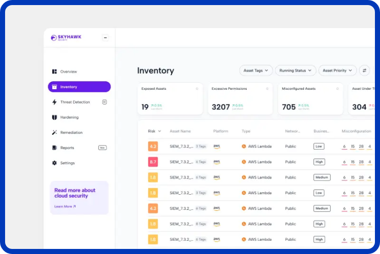Select the Inventory sidebar item
The width and height of the screenshot is (380, 254).
click(79, 87)
